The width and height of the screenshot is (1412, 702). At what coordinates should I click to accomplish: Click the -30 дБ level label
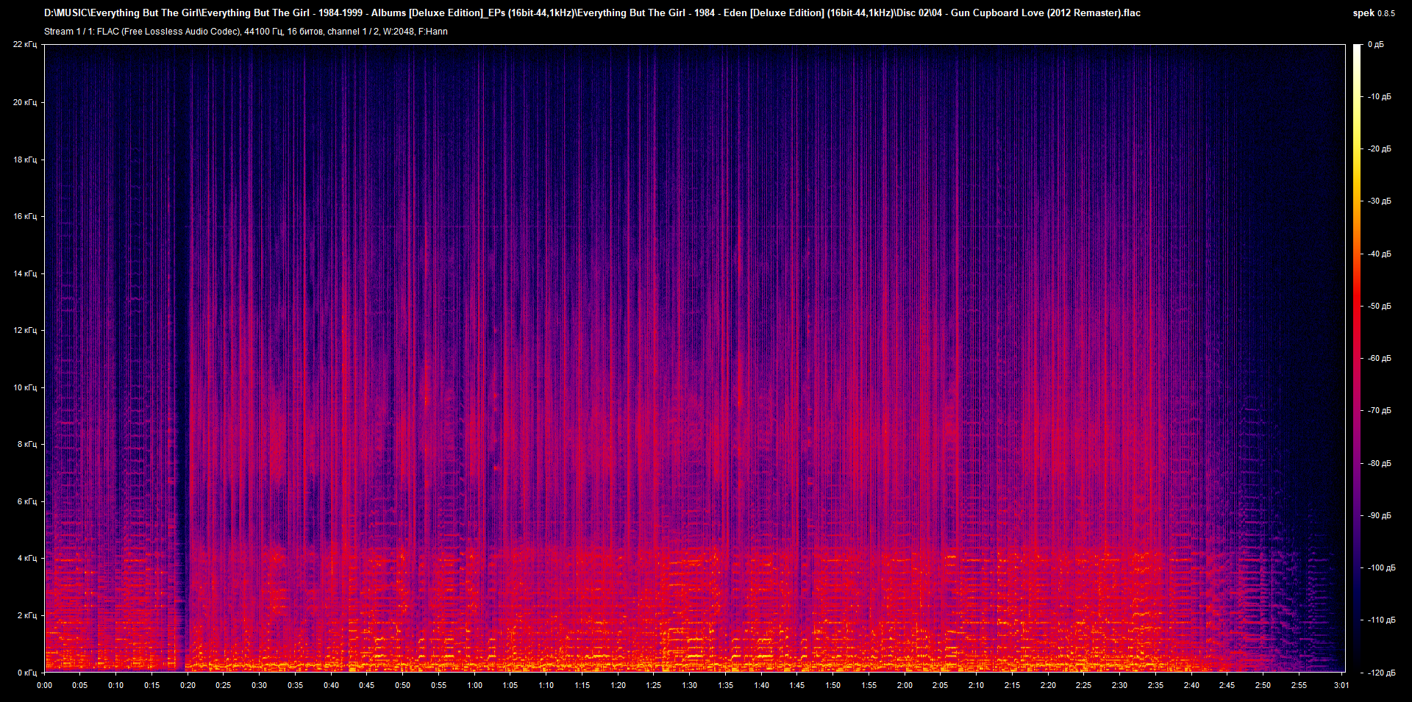point(1380,201)
